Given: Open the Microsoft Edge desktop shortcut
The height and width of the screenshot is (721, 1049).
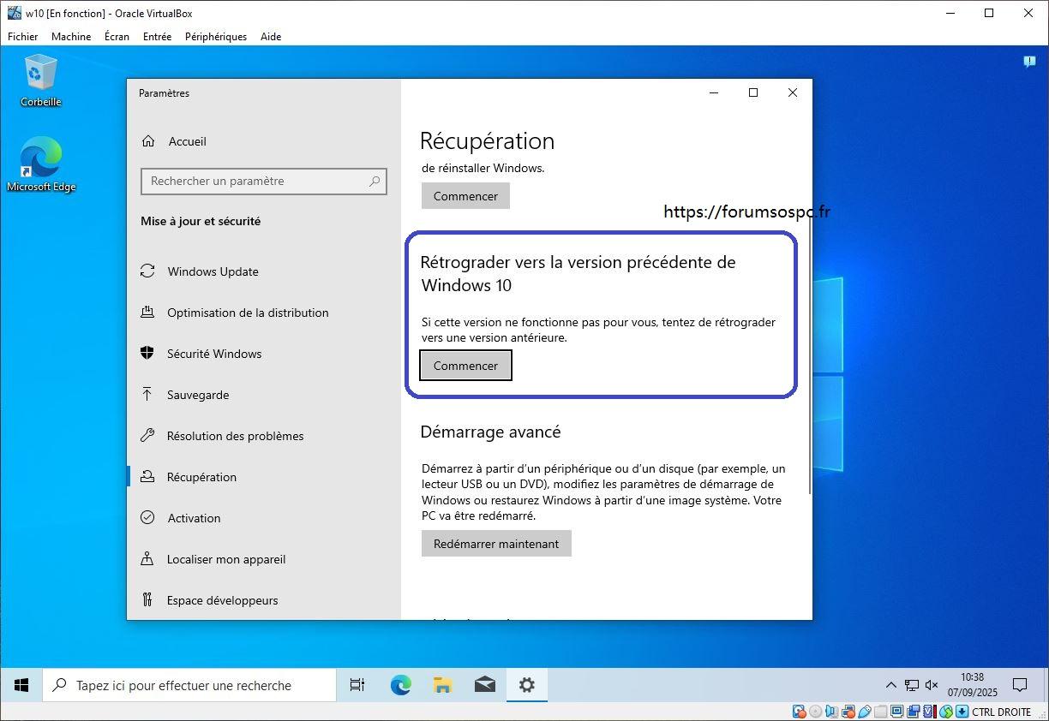Looking at the screenshot, I should (x=40, y=164).
